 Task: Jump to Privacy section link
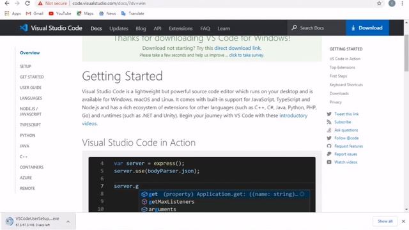(x=336, y=102)
